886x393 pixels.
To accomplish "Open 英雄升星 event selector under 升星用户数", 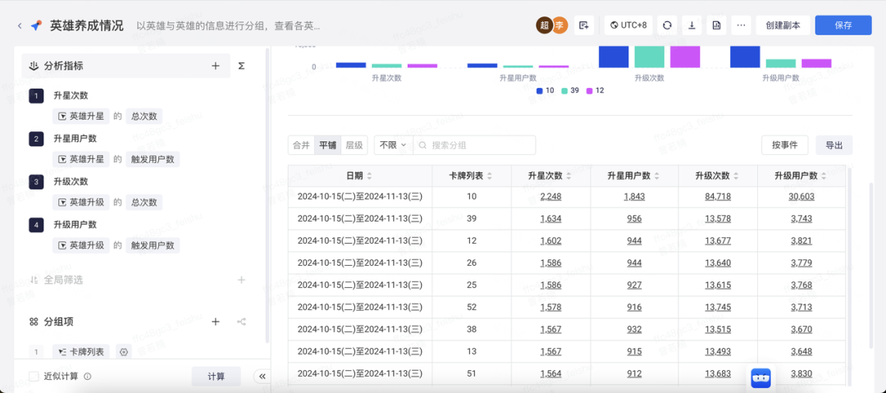I will pyautogui.click(x=80, y=159).
